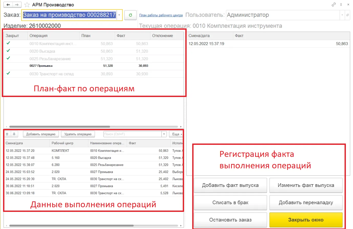Screen dimensions: 353x229
Task: Click the green refresh order button
Action: (130, 15)
